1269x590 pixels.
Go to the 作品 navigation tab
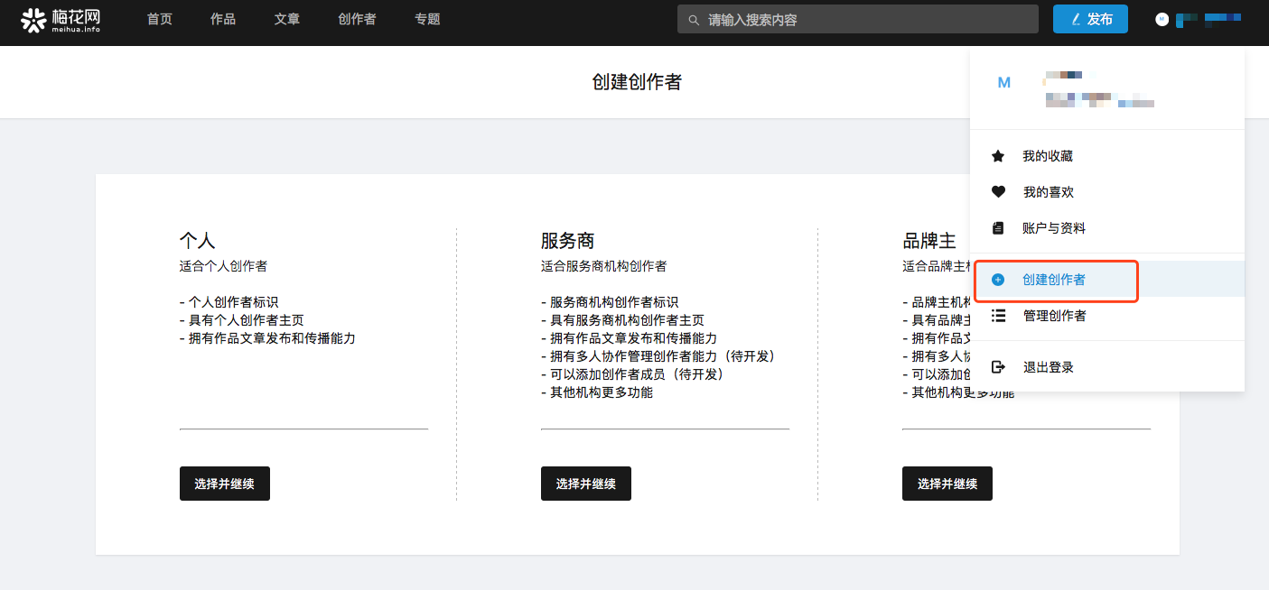[223, 19]
